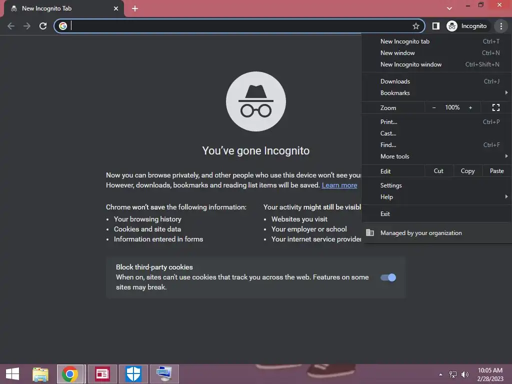
Task: Select New Incognito window menu item
Action: 436,64
